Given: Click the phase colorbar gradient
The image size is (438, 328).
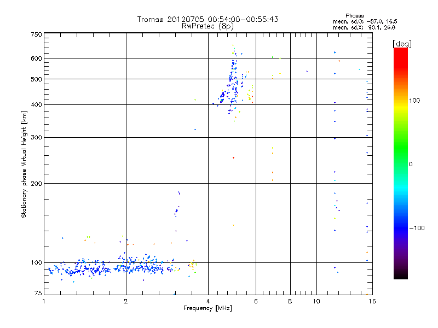Looking at the screenshot, I should (x=401, y=163).
